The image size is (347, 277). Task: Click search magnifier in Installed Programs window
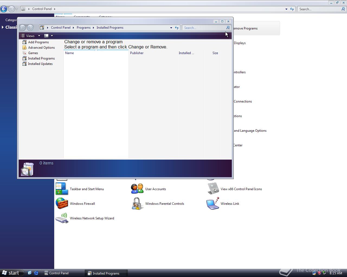pyautogui.click(x=228, y=28)
